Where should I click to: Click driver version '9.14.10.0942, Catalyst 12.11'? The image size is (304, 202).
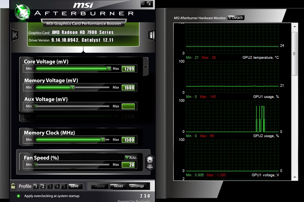[x=82, y=40]
